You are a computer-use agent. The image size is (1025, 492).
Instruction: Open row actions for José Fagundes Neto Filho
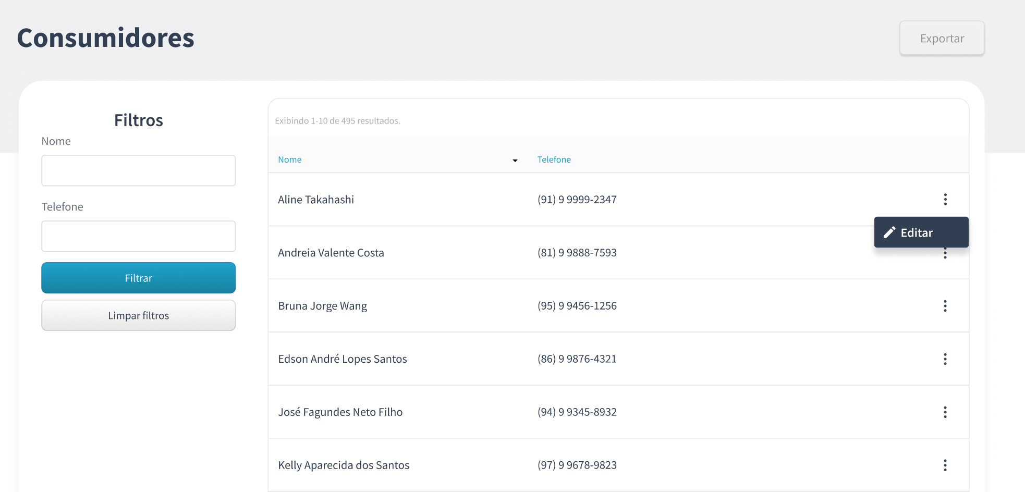coord(945,412)
